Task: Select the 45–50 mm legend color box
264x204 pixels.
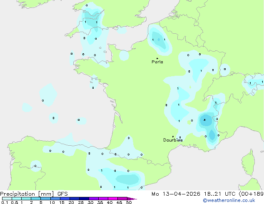Action: (122, 199)
